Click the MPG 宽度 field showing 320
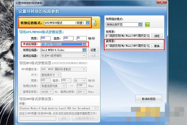 tap(45, 81)
